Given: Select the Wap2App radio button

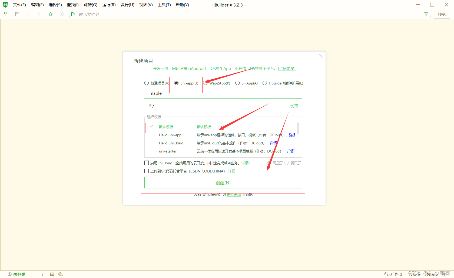Looking at the screenshot, I should 205,83.
